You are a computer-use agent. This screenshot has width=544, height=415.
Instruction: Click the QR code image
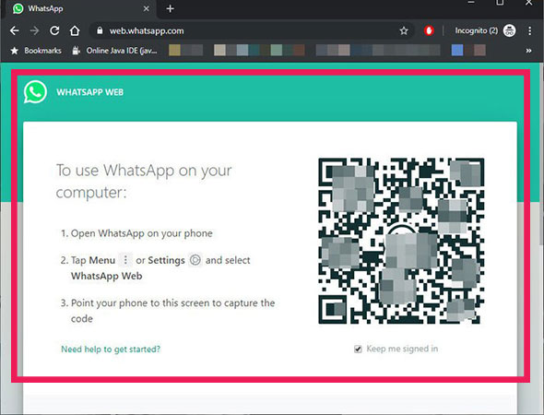pos(401,241)
